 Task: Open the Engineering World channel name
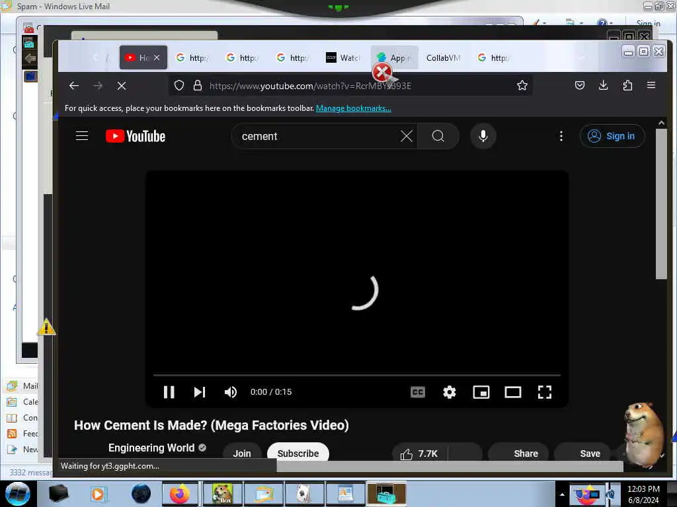tap(151, 448)
